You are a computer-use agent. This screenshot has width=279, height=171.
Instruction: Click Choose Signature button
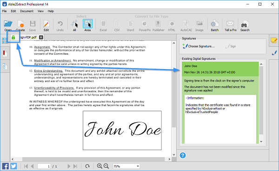click(x=199, y=46)
